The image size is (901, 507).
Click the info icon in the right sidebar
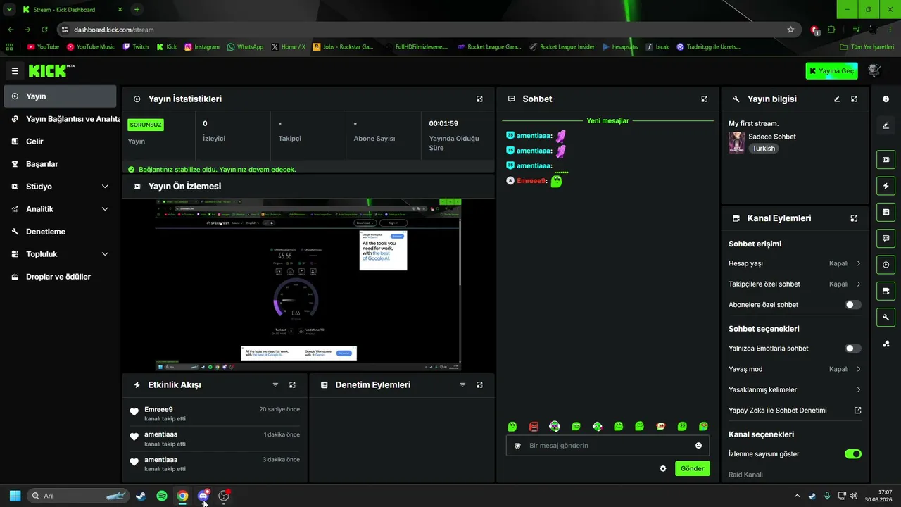886,99
